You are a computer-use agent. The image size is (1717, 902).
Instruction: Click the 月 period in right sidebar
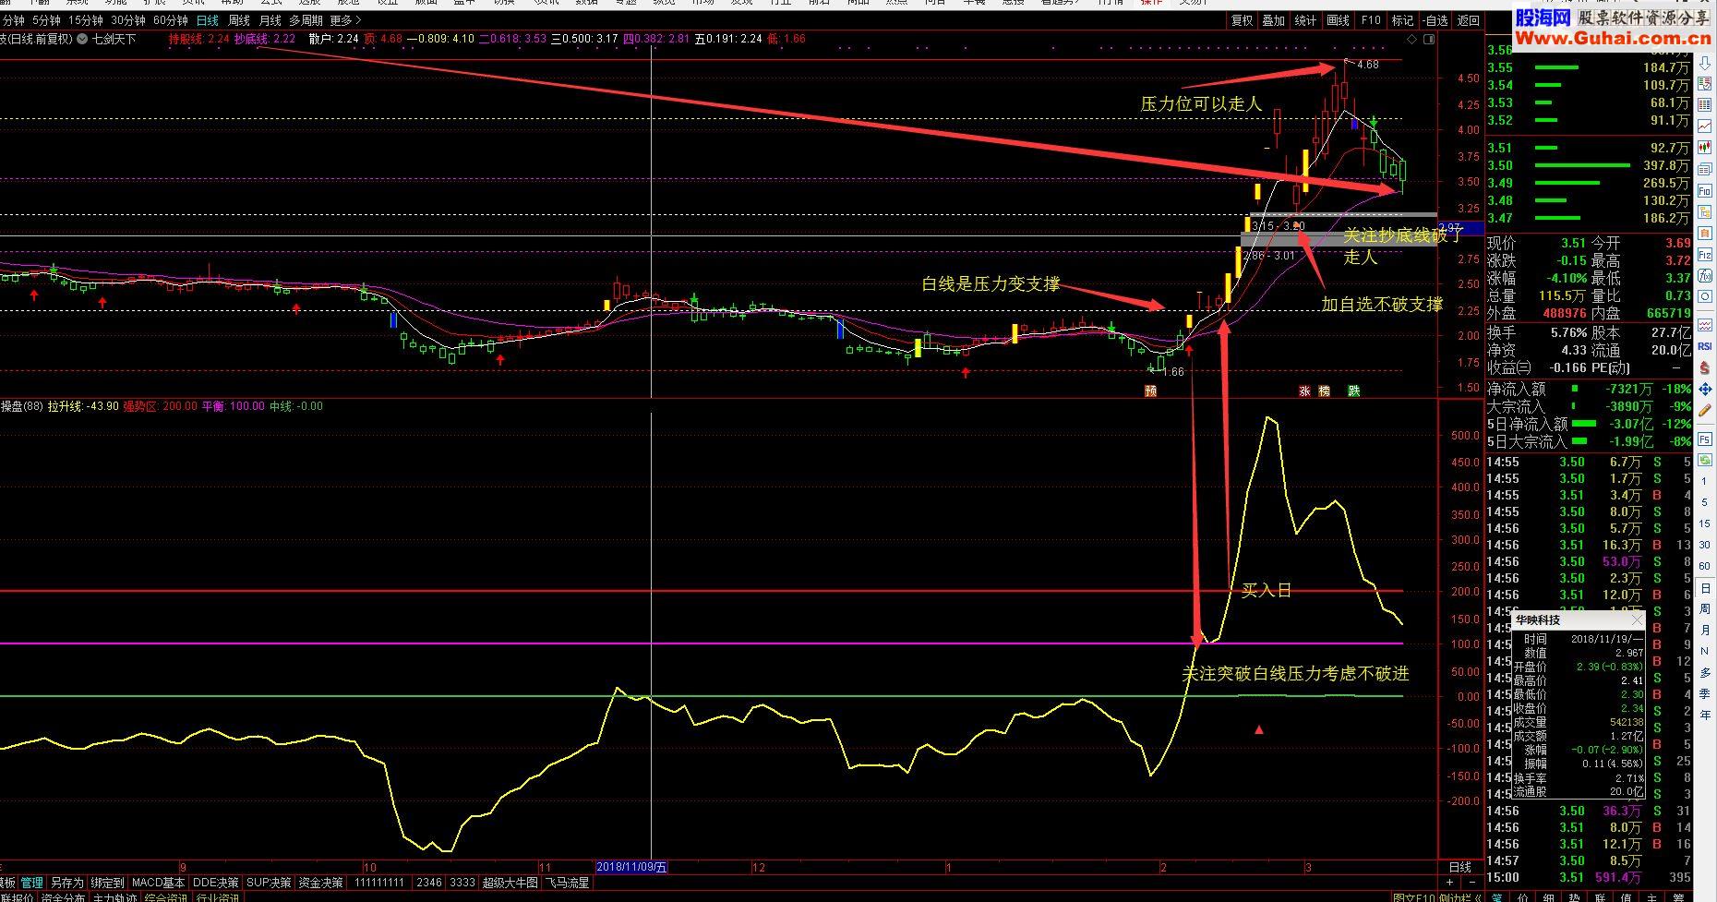pyautogui.click(x=1705, y=631)
